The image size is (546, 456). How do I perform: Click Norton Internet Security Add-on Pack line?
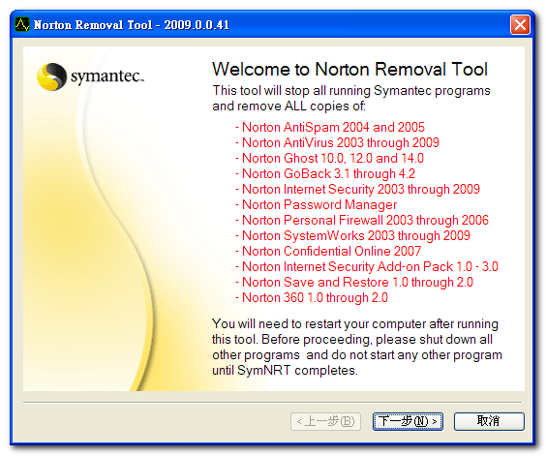pos(367,266)
